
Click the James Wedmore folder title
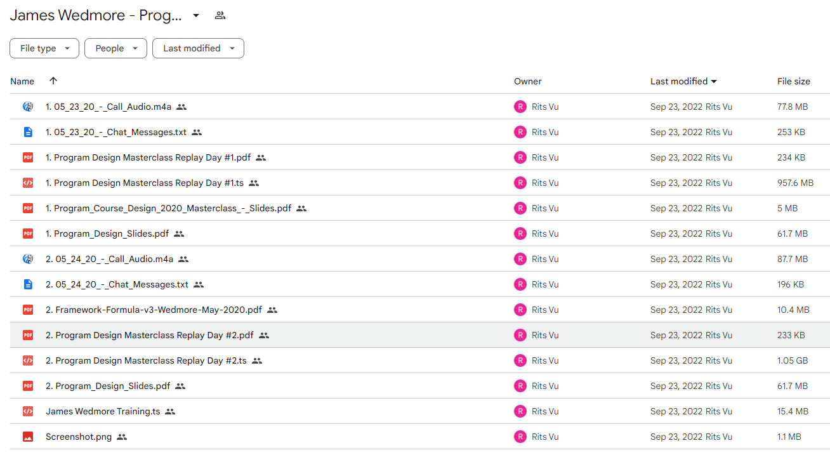pyautogui.click(x=96, y=15)
